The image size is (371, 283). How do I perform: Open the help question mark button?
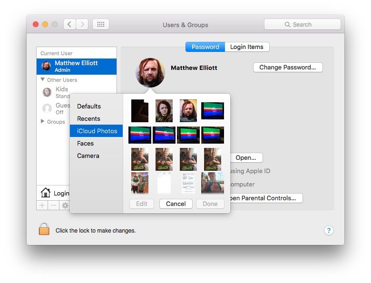[329, 230]
